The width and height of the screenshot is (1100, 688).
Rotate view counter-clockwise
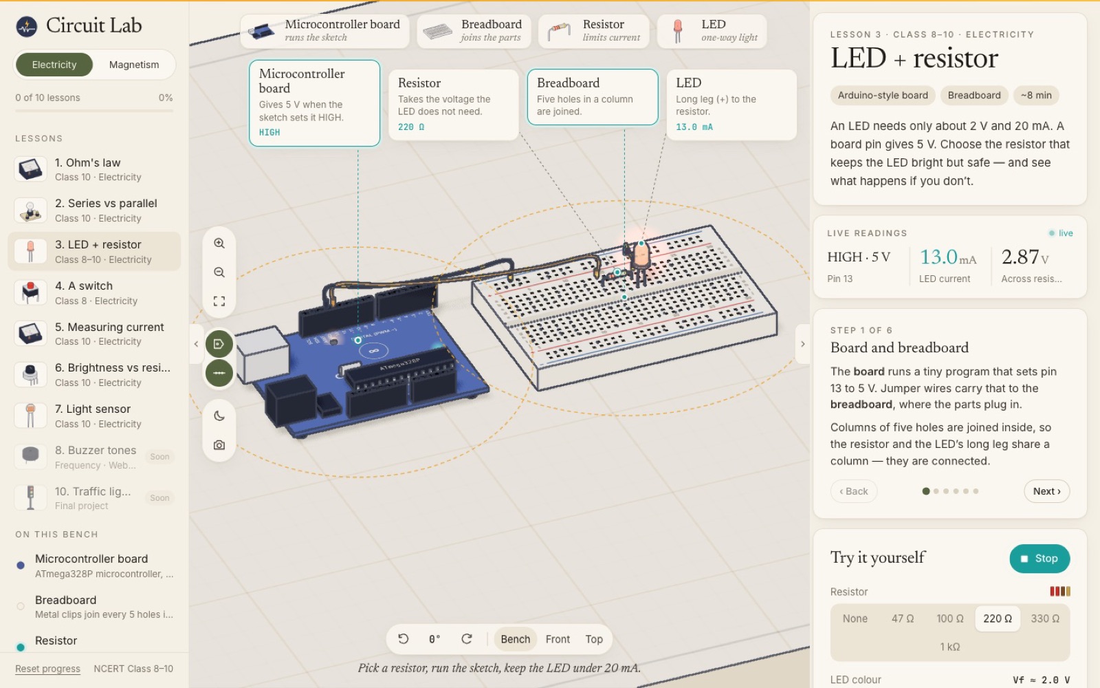(x=404, y=639)
